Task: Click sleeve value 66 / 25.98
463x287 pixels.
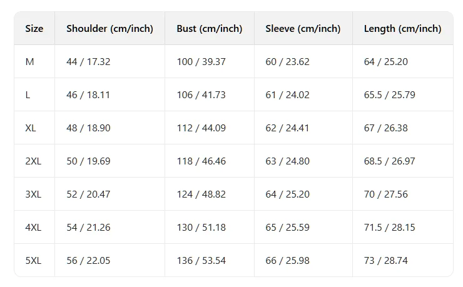Action: 287,261
